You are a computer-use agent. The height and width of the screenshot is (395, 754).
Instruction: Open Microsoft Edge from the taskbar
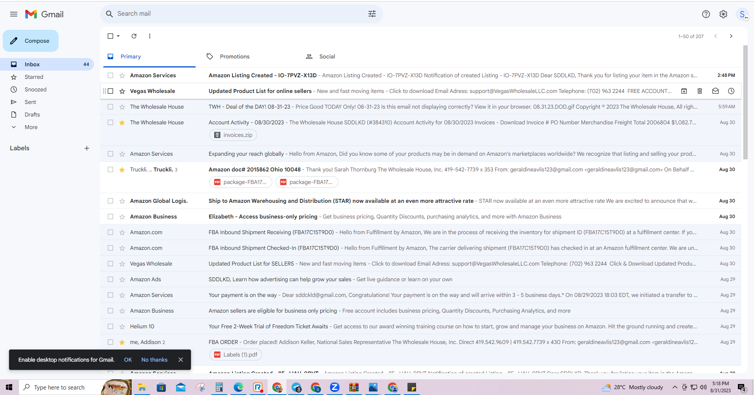click(x=238, y=388)
